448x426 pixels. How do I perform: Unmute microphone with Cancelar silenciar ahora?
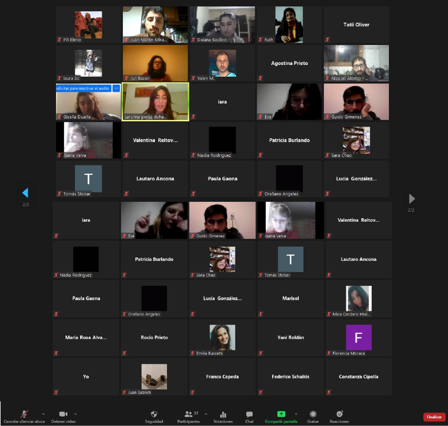(x=24, y=414)
